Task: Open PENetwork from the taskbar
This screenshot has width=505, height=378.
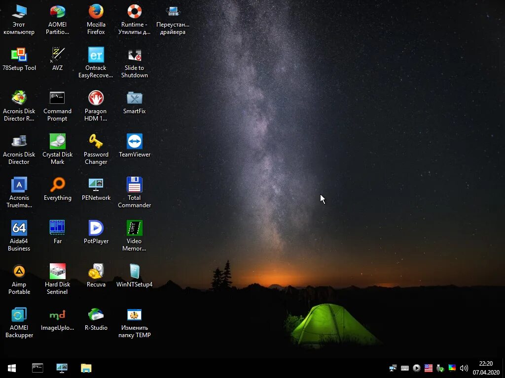Action: coord(62,368)
